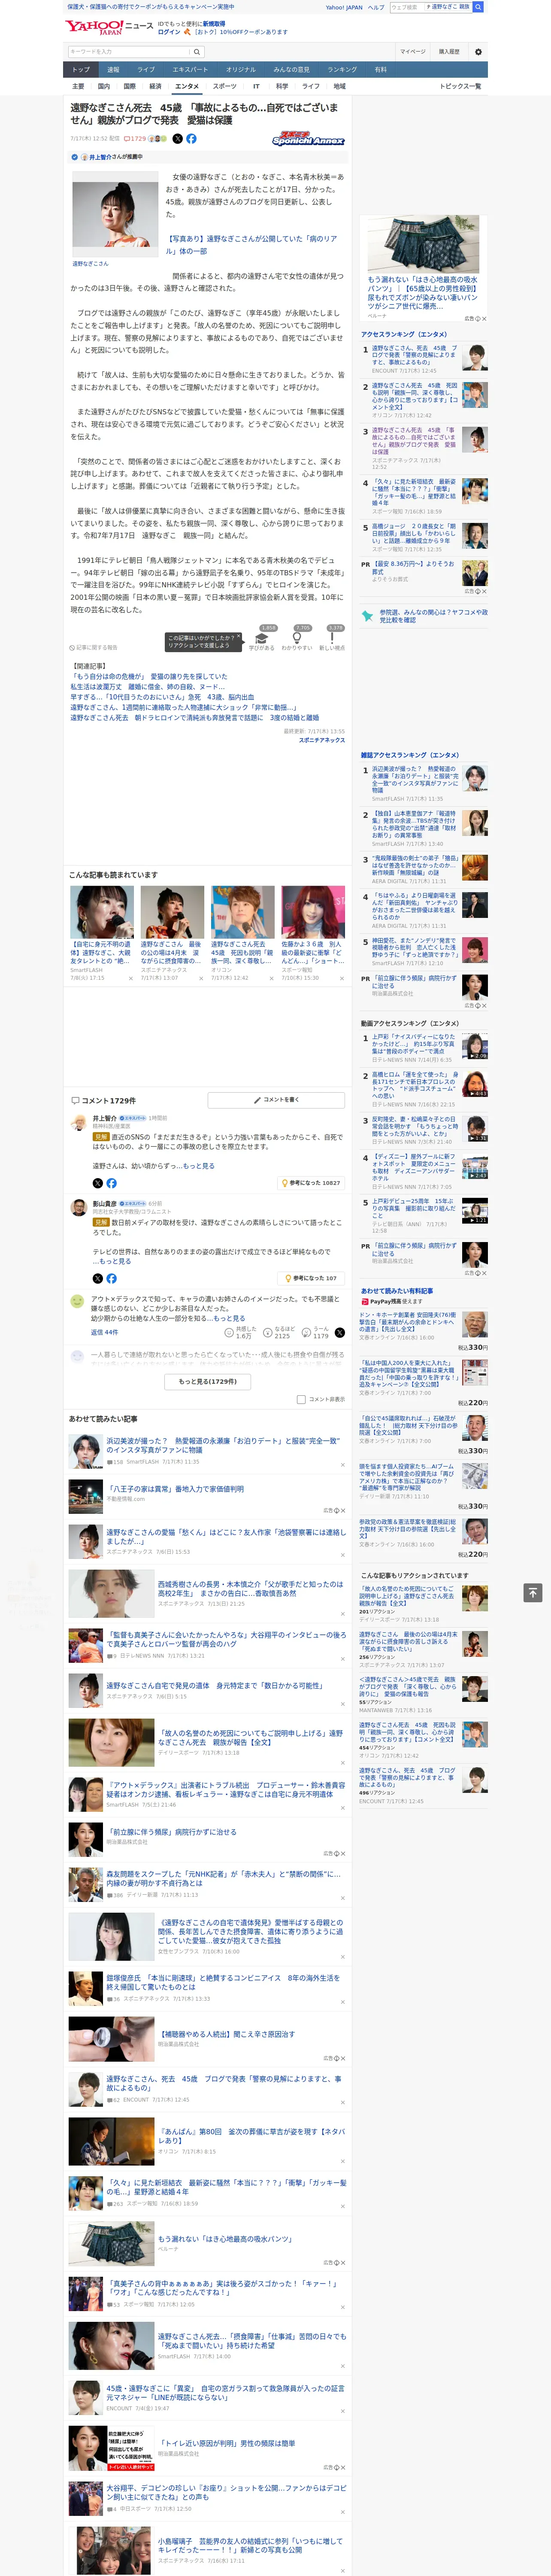Open the ヘルプ link at top
Screen dimensions: 551x2576
tap(375, 7)
